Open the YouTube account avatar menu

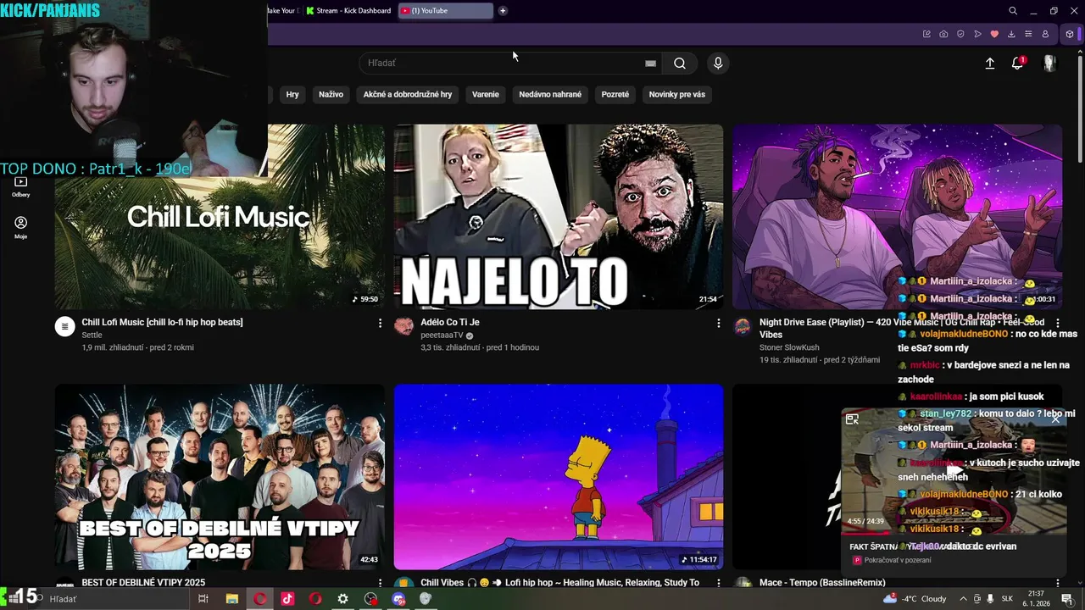1049,64
